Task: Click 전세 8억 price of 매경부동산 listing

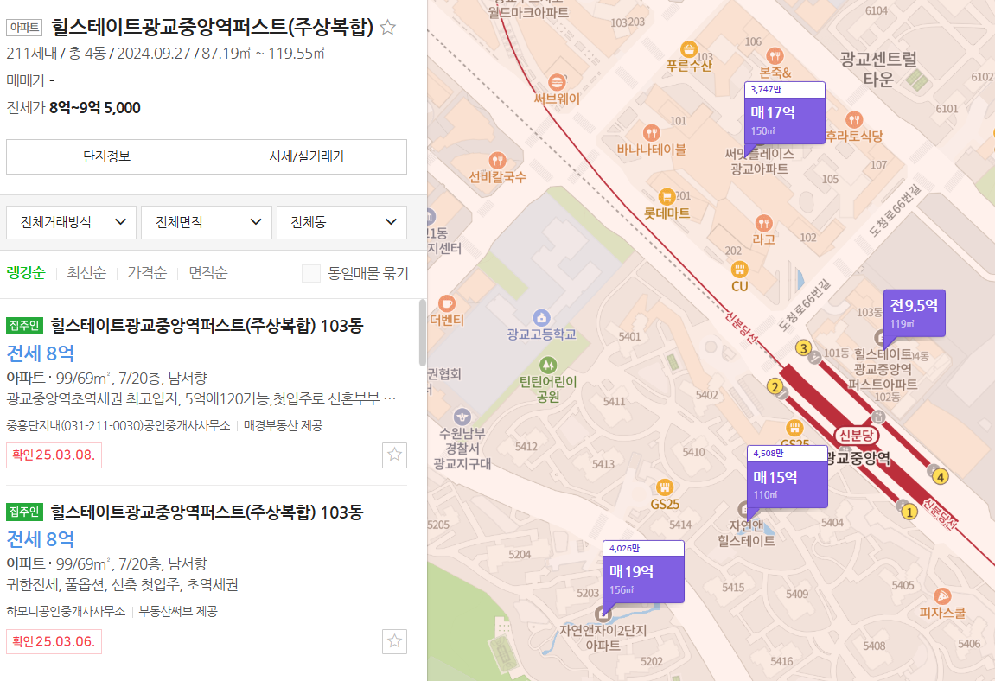Action: pyautogui.click(x=40, y=353)
